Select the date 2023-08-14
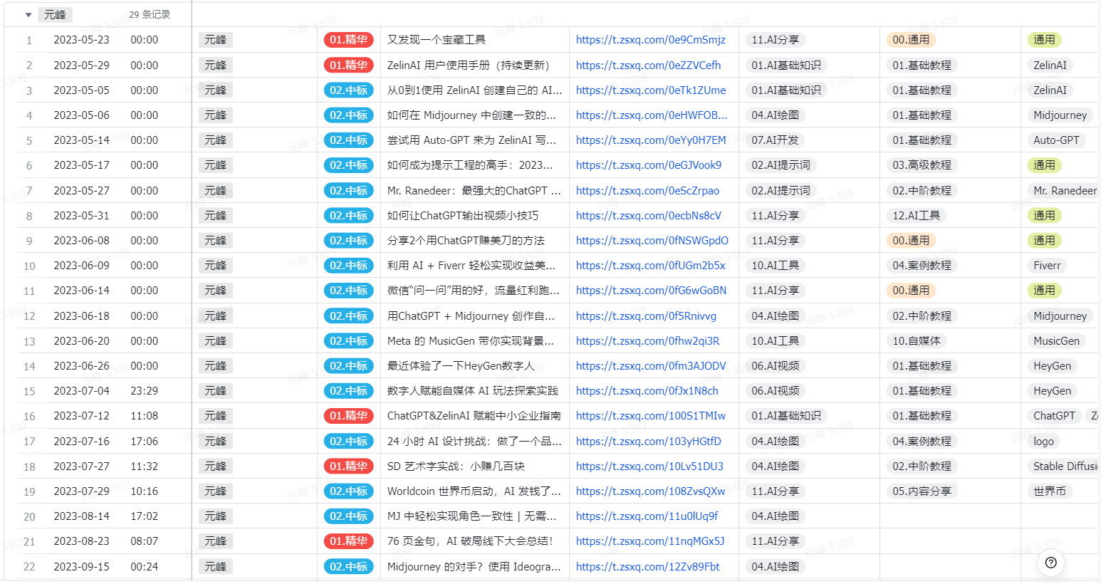This screenshot has width=1101, height=584. pos(81,516)
